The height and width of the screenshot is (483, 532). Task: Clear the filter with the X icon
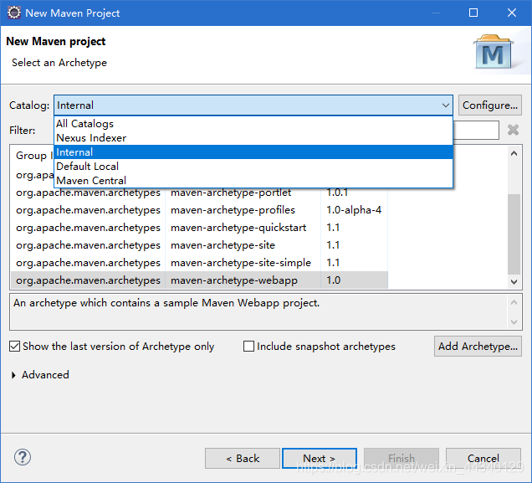(513, 130)
